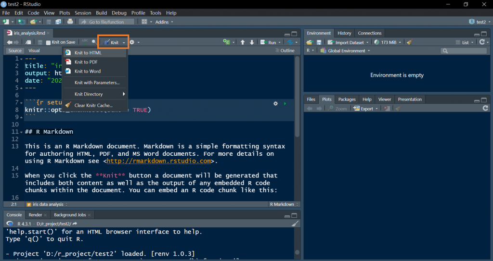Image resolution: width=493 pixels, height=261 pixels.
Task: Select Knit to Word
Action: click(95, 71)
